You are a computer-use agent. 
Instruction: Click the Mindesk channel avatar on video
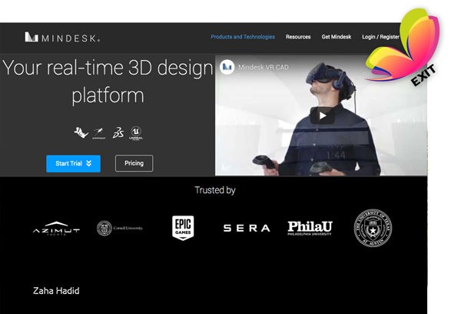pos(227,67)
